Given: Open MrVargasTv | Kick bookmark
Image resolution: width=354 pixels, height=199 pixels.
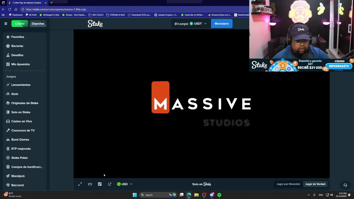Looking at the screenshot, I should click(x=50, y=15).
